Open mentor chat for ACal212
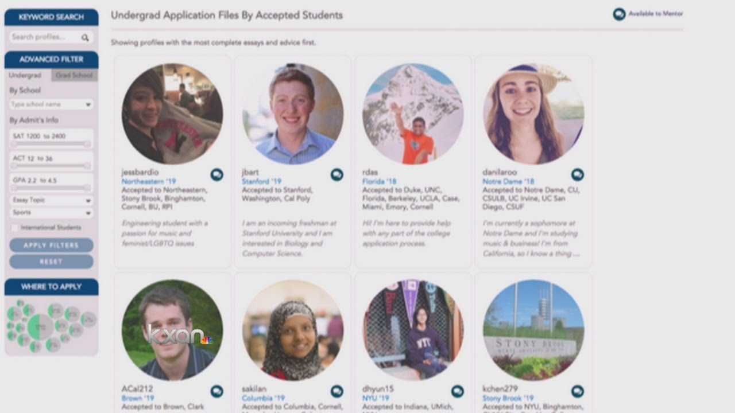 tap(216, 391)
